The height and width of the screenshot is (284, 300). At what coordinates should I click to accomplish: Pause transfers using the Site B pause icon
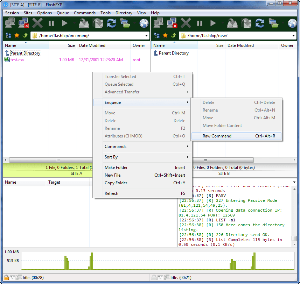pos(200,23)
